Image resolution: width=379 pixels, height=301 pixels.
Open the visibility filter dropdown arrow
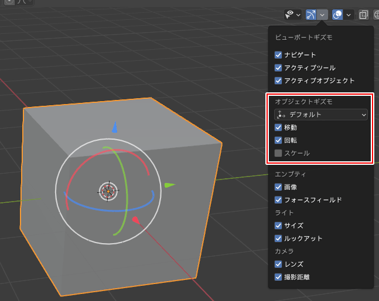(x=299, y=14)
